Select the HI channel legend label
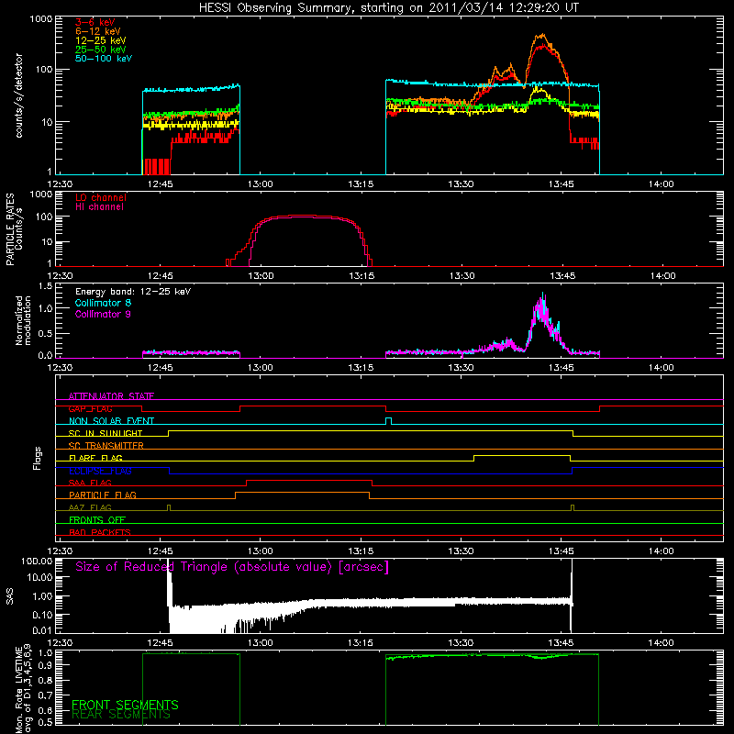 coord(99,207)
